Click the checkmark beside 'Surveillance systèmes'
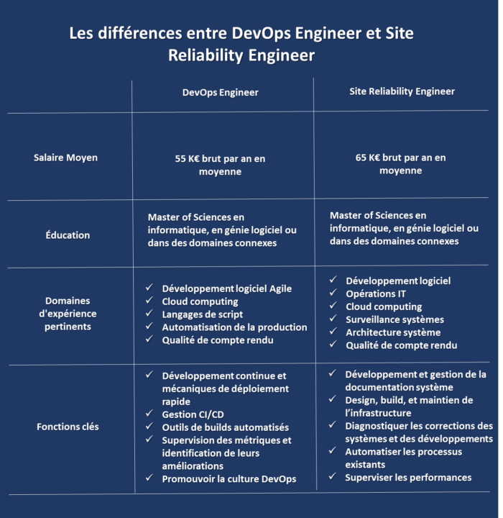Screen dimensions: 503x518 pos(333,318)
